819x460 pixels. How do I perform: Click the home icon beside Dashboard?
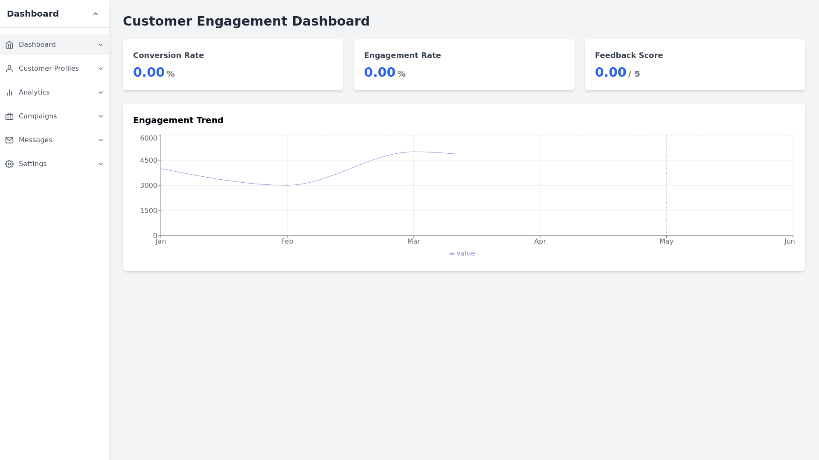coord(9,45)
